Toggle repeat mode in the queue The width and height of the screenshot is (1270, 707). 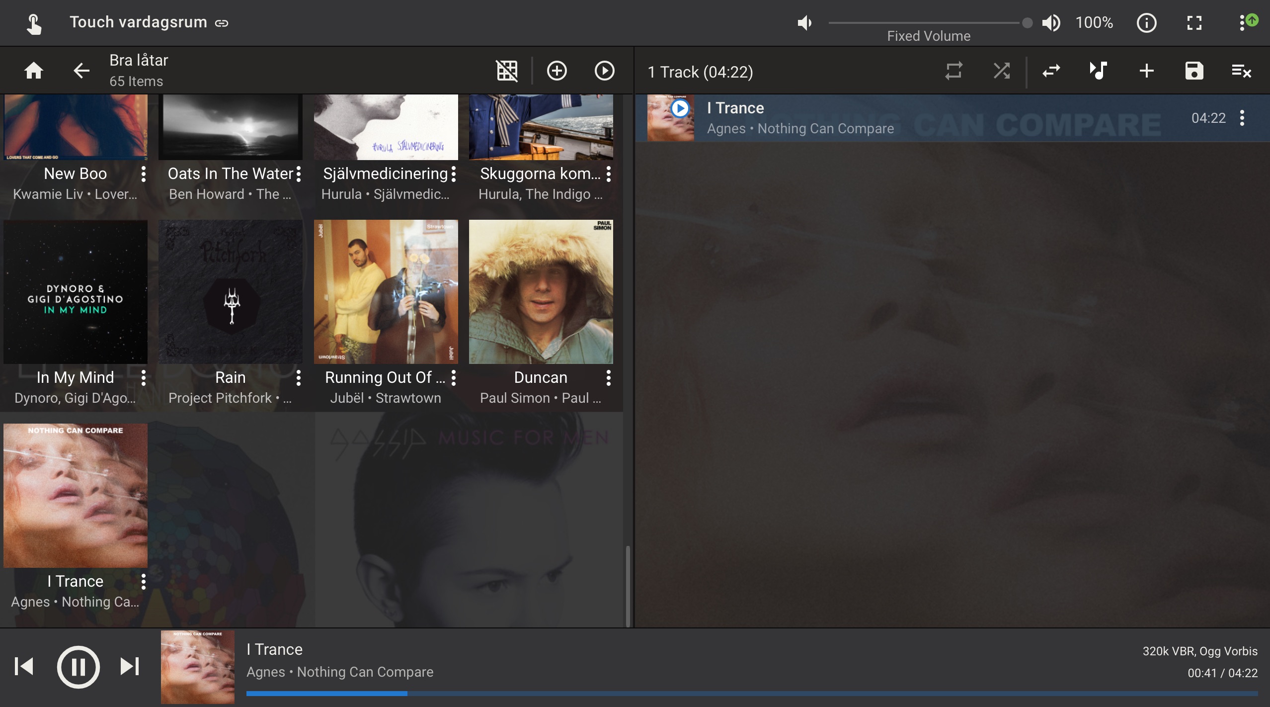tap(953, 71)
